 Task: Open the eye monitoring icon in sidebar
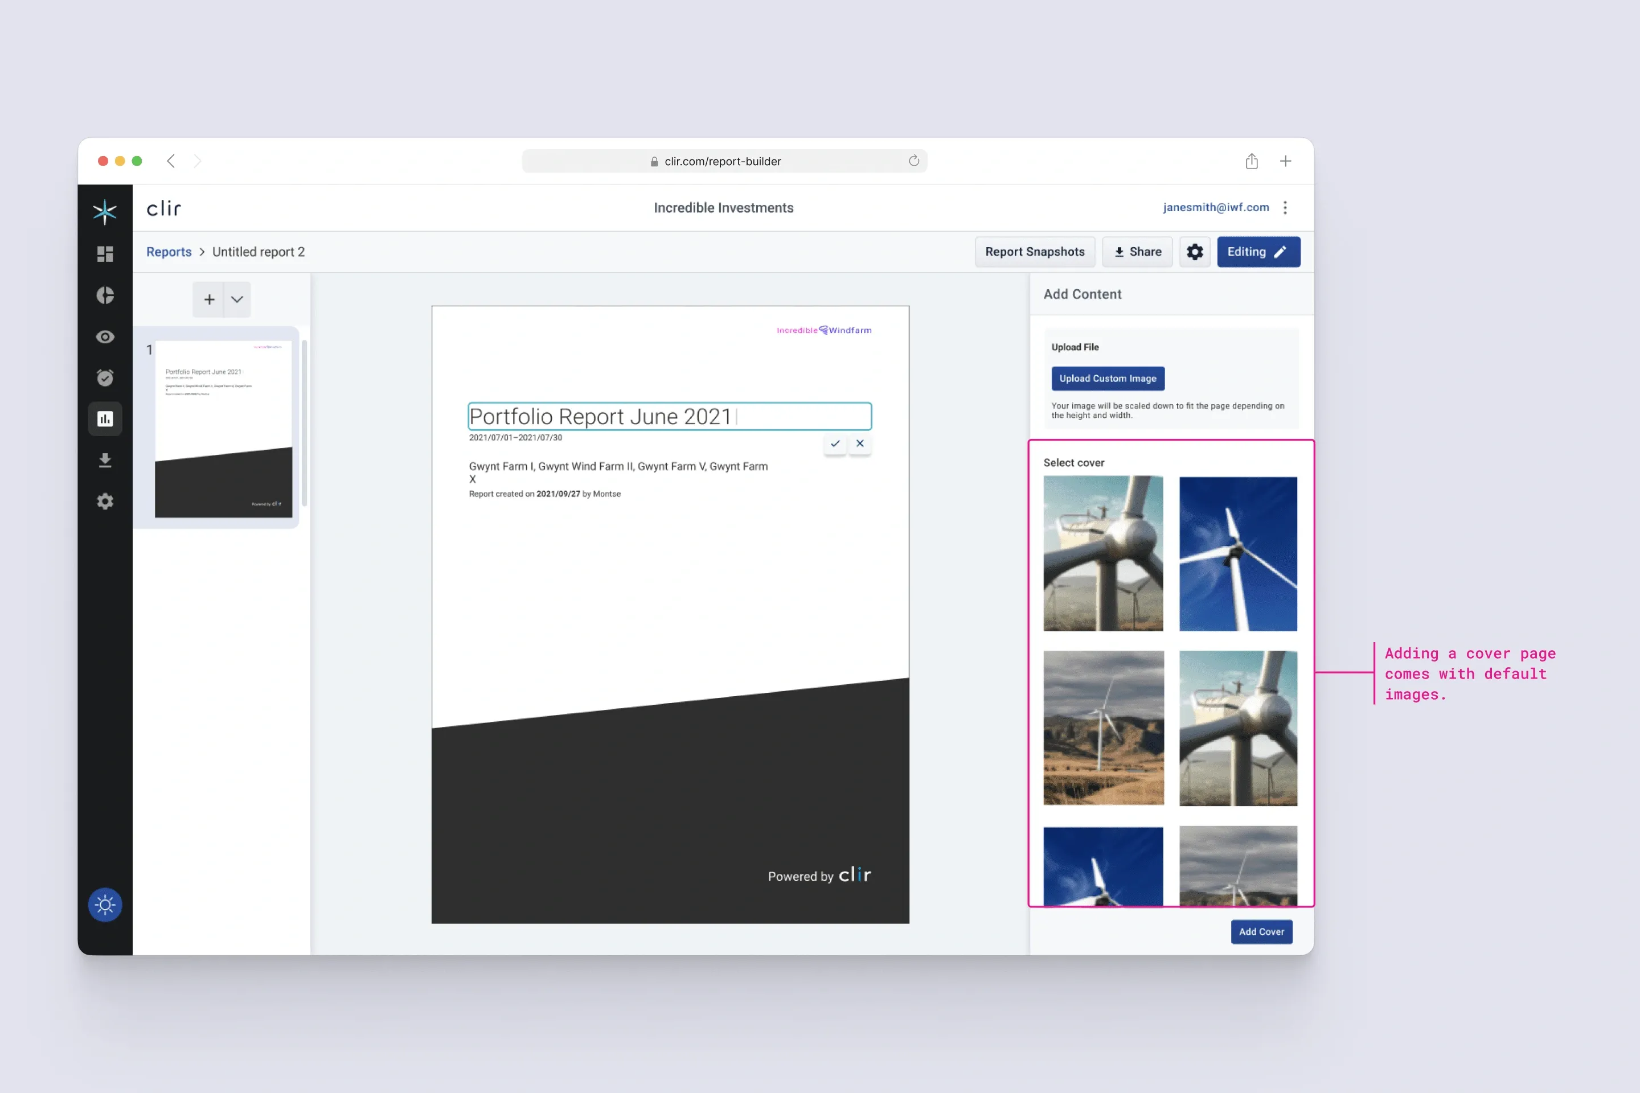(x=105, y=336)
